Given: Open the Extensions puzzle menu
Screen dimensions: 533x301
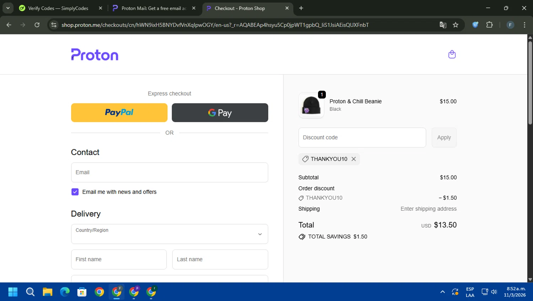Looking at the screenshot, I should point(489,25).
